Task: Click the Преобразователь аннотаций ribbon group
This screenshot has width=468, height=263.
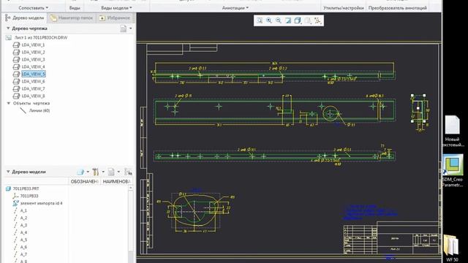Action: coord(398,8)
